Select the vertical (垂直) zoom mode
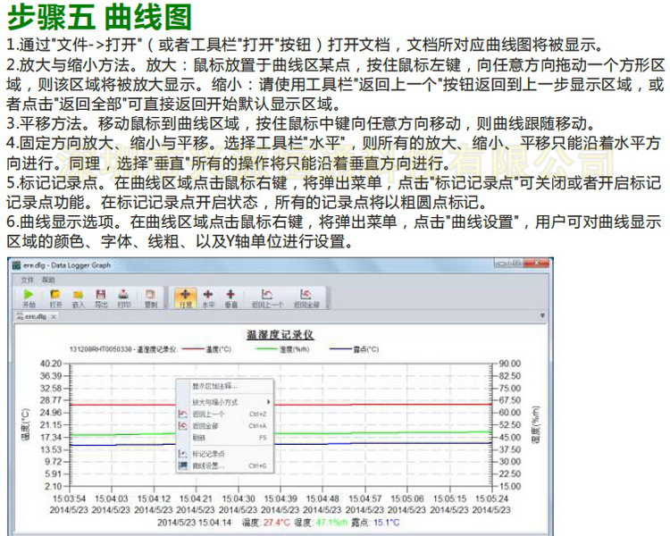Screen dimensions: 670x536 point(230,297)
